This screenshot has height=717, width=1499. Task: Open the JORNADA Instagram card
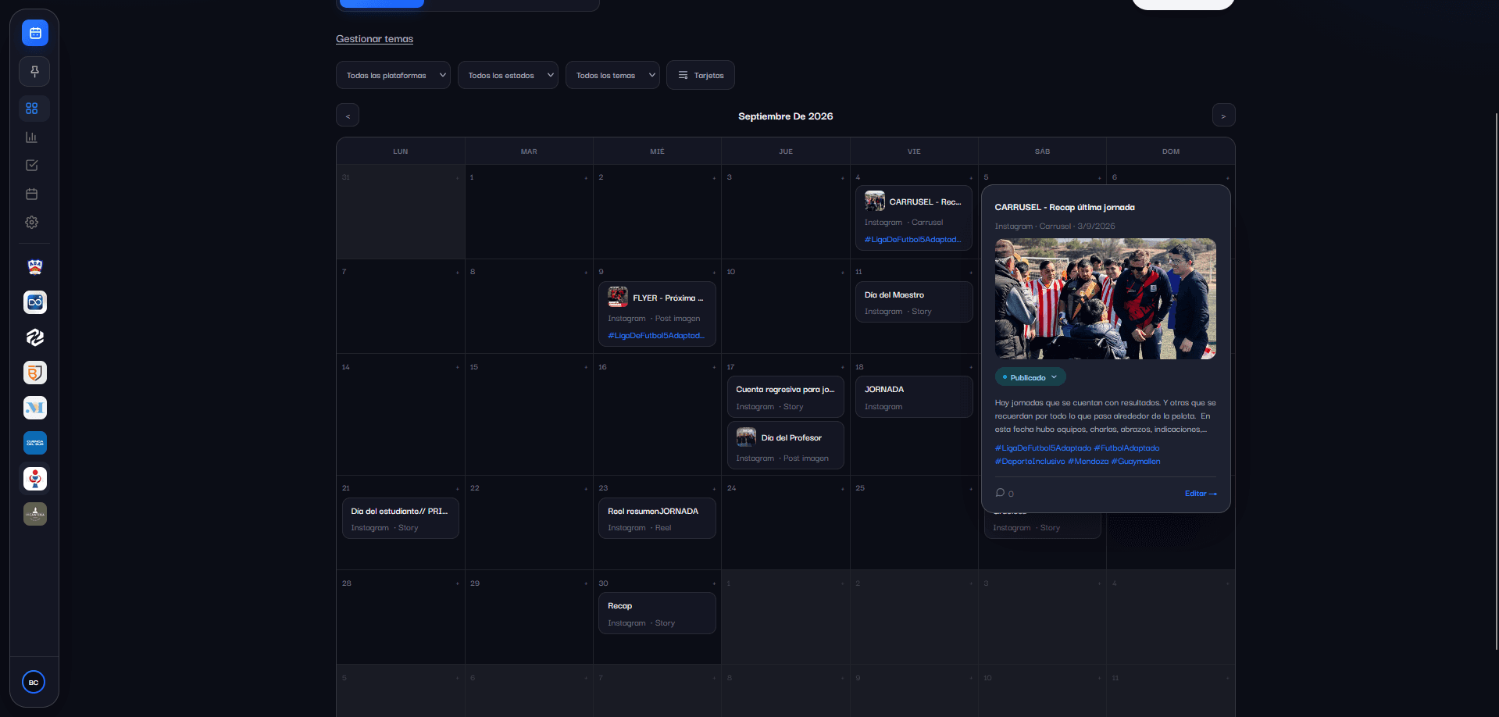click(x=914, y=397)
